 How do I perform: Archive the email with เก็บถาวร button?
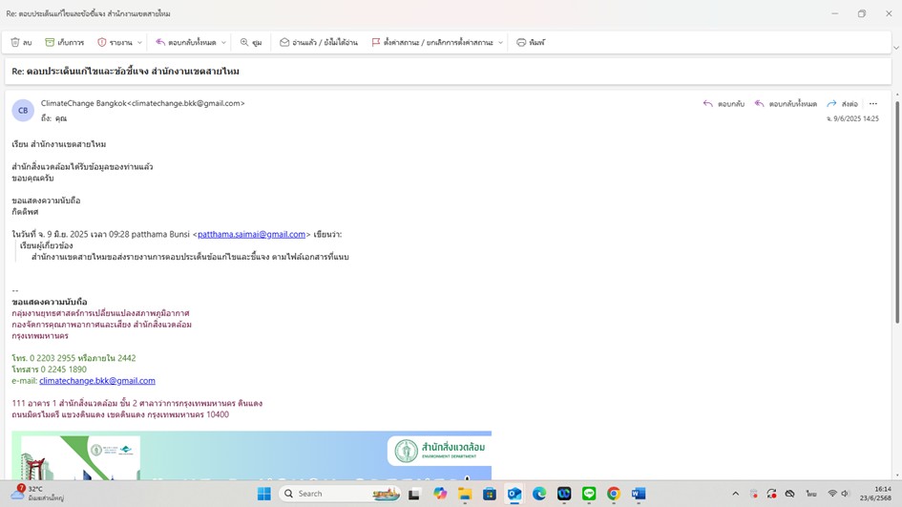[64, 43]
